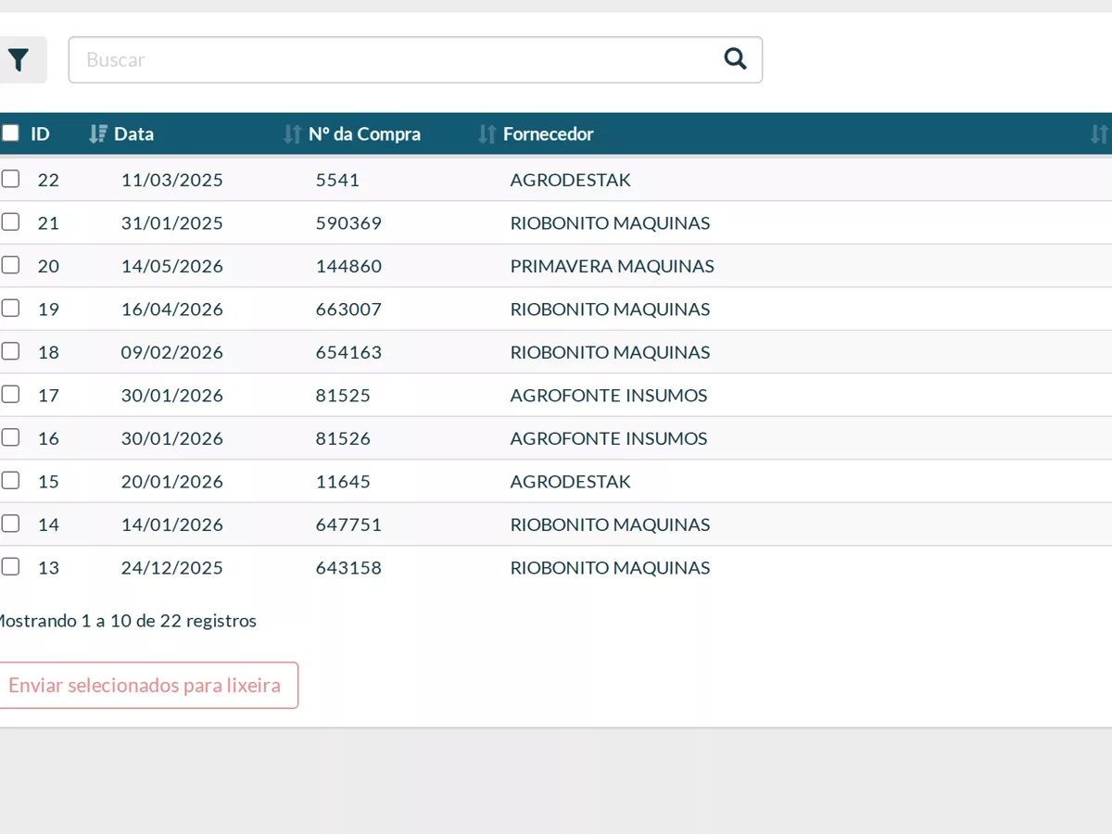Sort by ID column sort icon

click(x=97, y=134)
